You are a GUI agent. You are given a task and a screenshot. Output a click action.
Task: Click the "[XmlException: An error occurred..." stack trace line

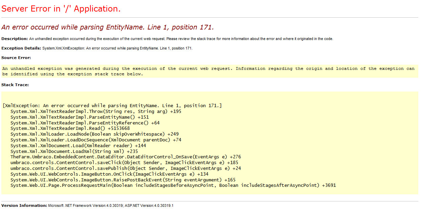[x=112, y=106]
